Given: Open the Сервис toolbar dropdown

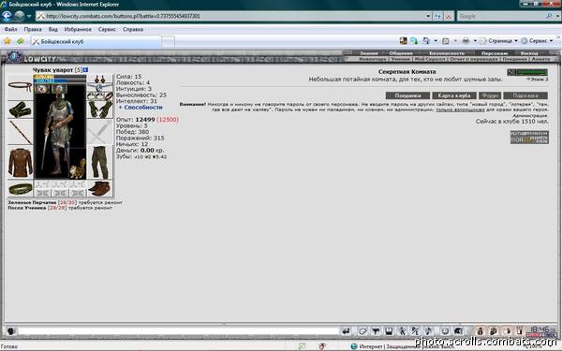Looking at the screenshot, I should click(538, 41).
